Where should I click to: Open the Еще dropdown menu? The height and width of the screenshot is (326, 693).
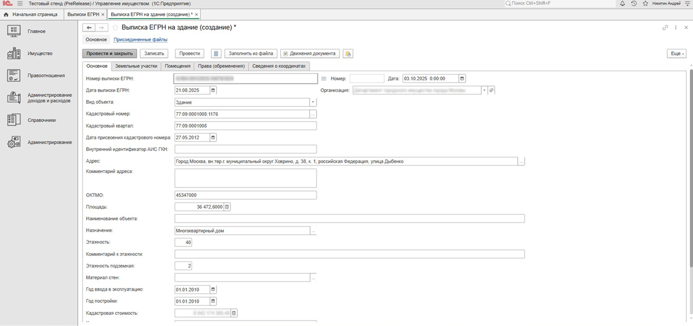click(x=677, y=53)
